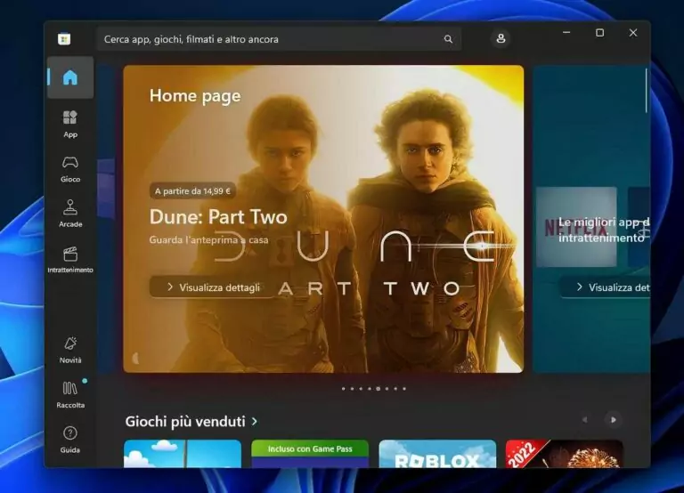
Task: Open Intrattenimento section in sidebar
Action: (x=70, y=259)
